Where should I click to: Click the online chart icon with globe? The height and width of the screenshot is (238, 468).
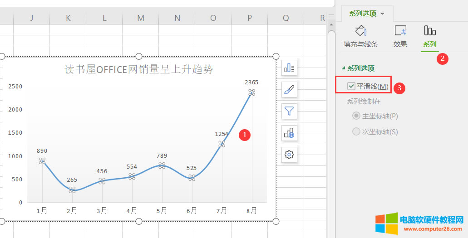[289, 133]
